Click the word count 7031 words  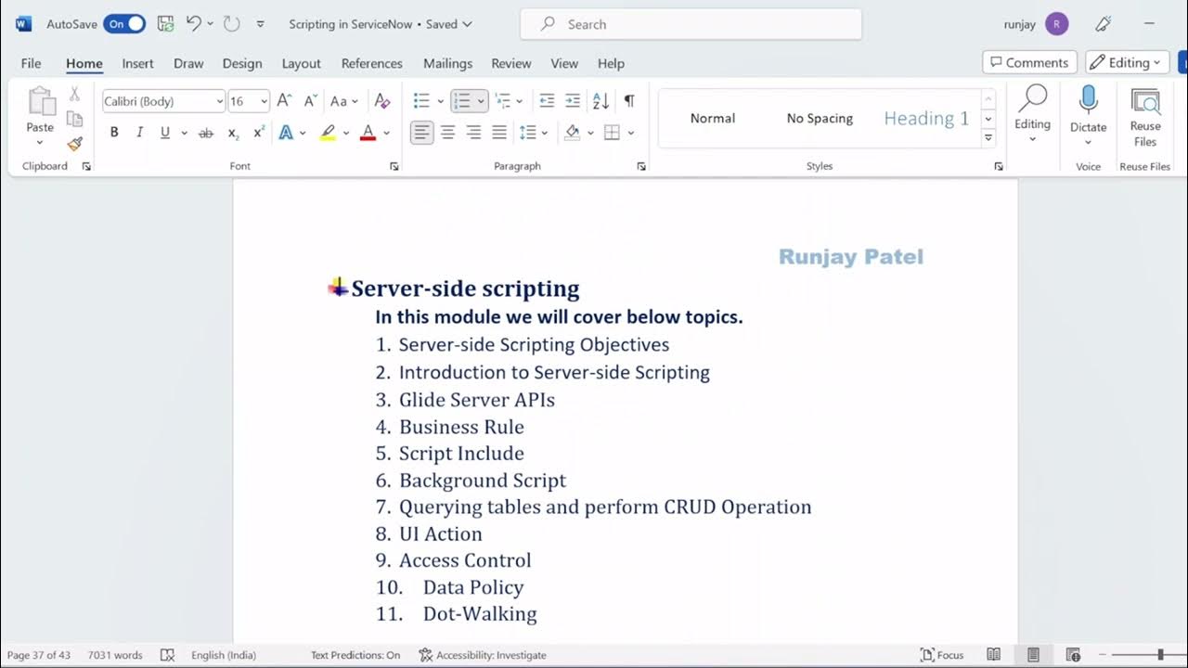pyautogui.click(x=115, y=655)
